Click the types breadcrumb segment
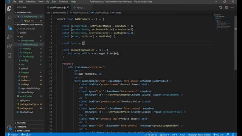This screenshot has width=242, height=136. [x=118, y=12]
